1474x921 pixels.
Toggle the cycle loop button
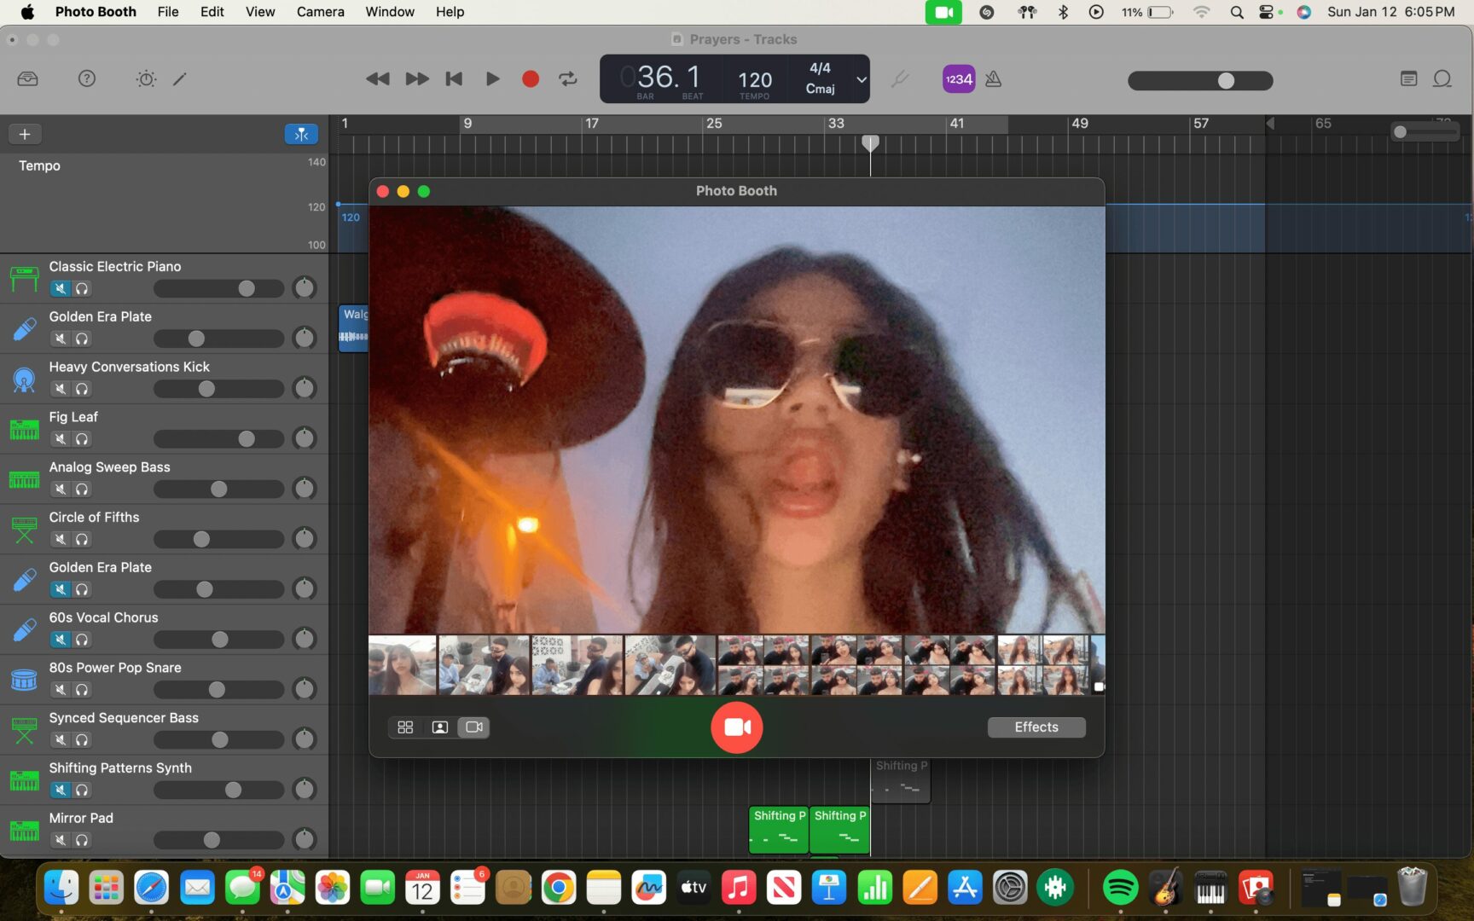pyautogui.click(x=568, y=79)
